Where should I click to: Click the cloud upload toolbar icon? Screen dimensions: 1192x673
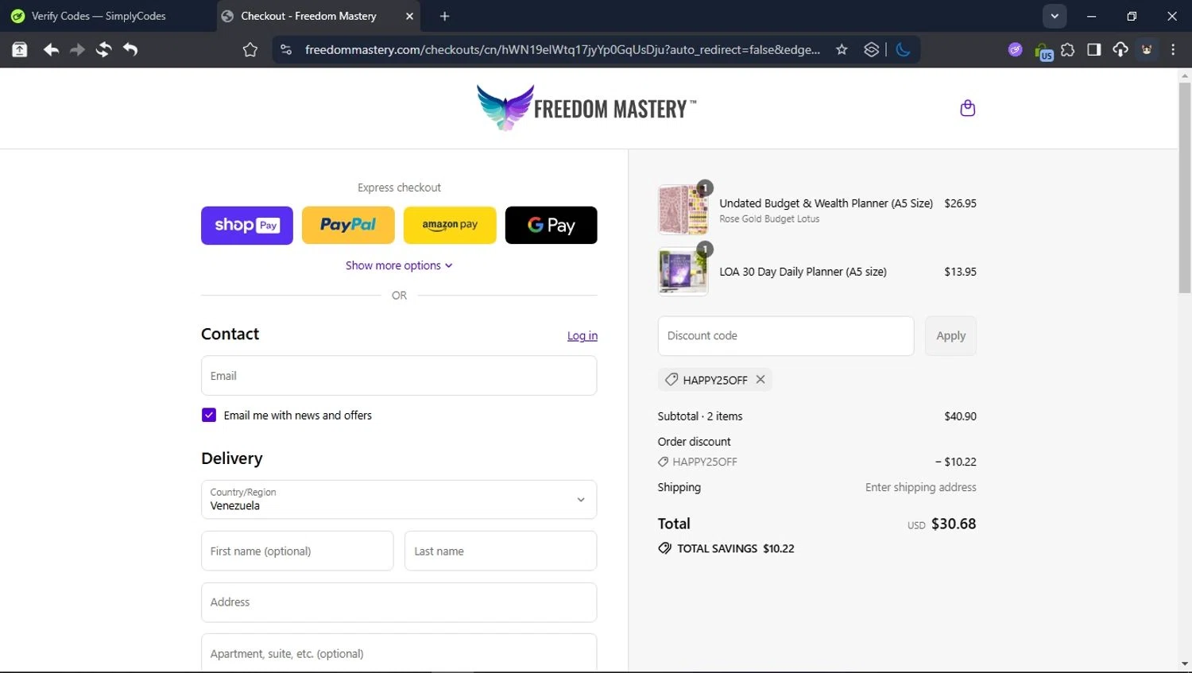[x=1120, y=50]
